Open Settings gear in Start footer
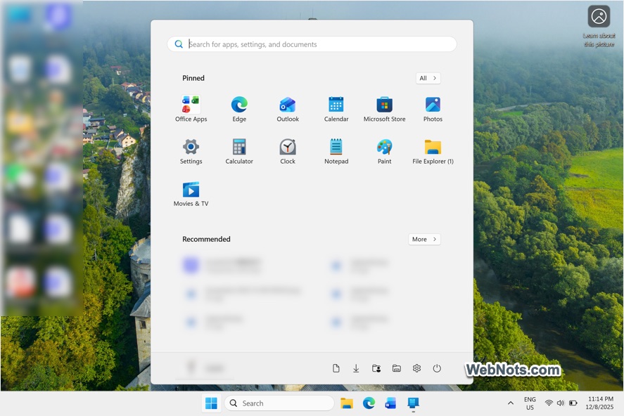 pyautogui.click(x=416, y=368)
